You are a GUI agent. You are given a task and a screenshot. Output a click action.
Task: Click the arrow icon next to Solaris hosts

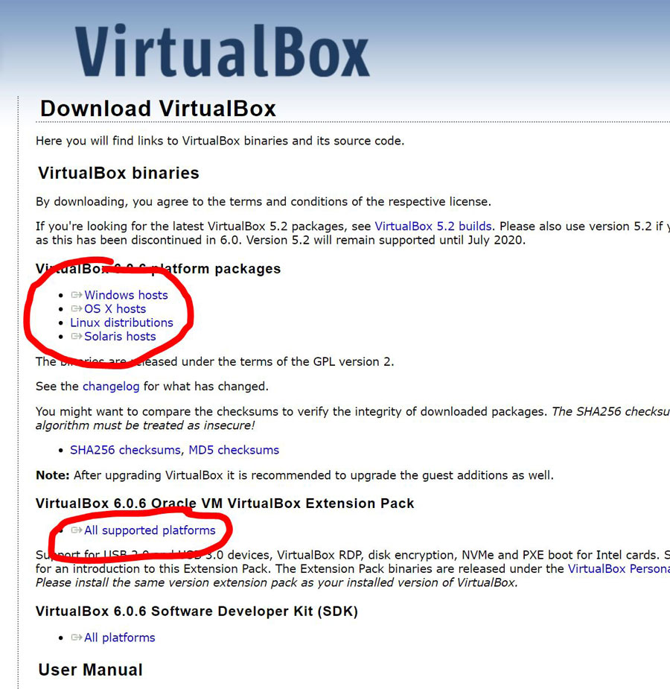[x=77, y=337]
